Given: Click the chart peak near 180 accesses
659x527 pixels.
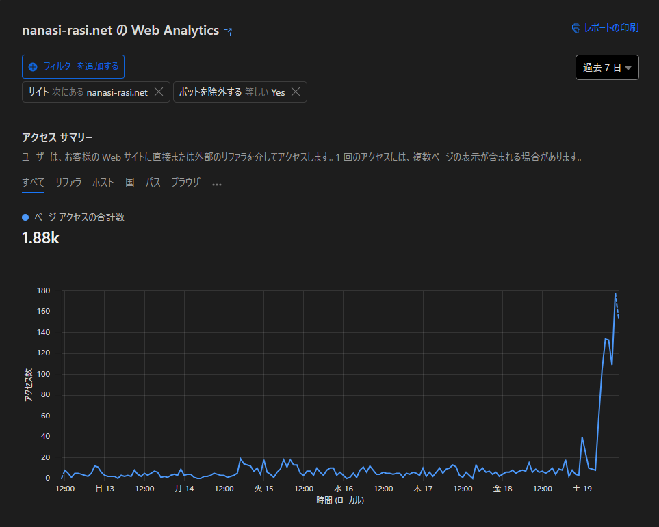Looking at the screenshot, I should 615,293.
